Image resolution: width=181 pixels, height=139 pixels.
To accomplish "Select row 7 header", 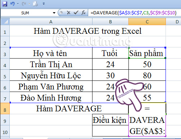I will (x=5, y=97).
